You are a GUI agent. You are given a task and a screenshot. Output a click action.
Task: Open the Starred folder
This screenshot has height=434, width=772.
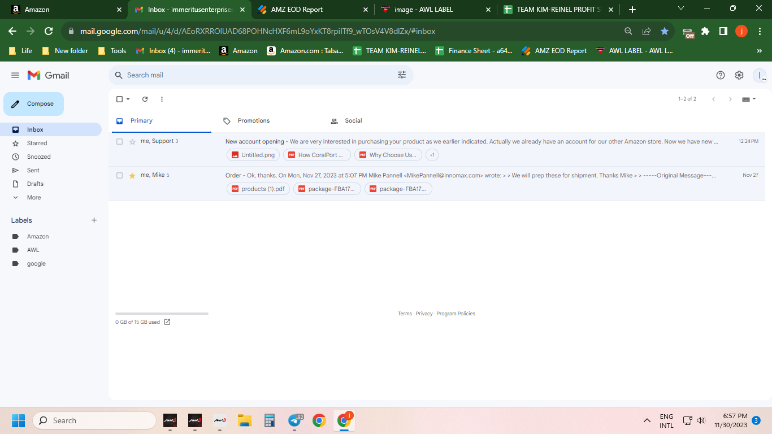point(37,143)
